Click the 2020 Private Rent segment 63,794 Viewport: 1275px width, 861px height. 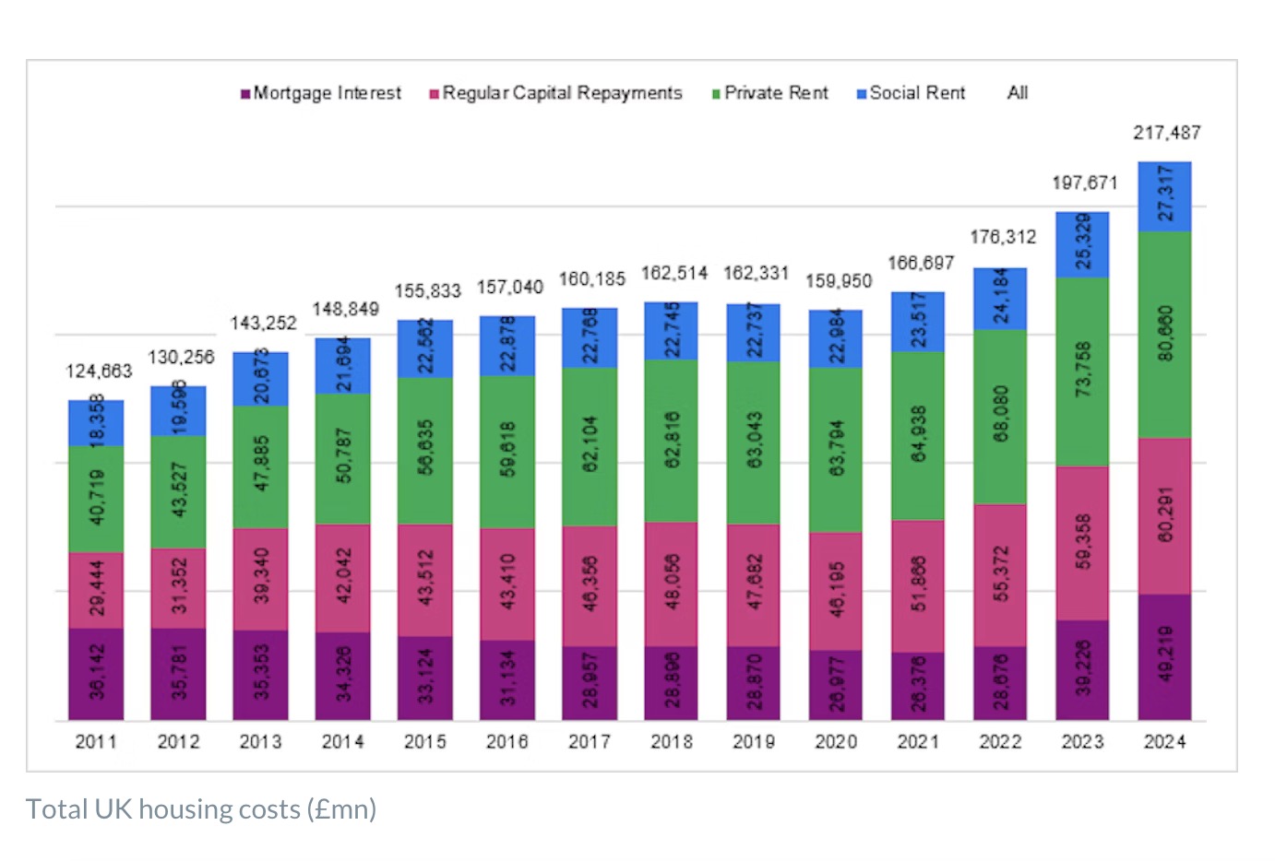tap(836, 449)
